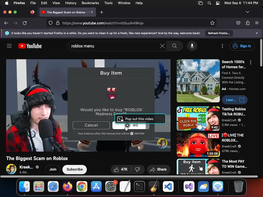The height and width of the screenshot is (197, 263).
Task: Open Firefox View pinned icon
Action: 32,12
